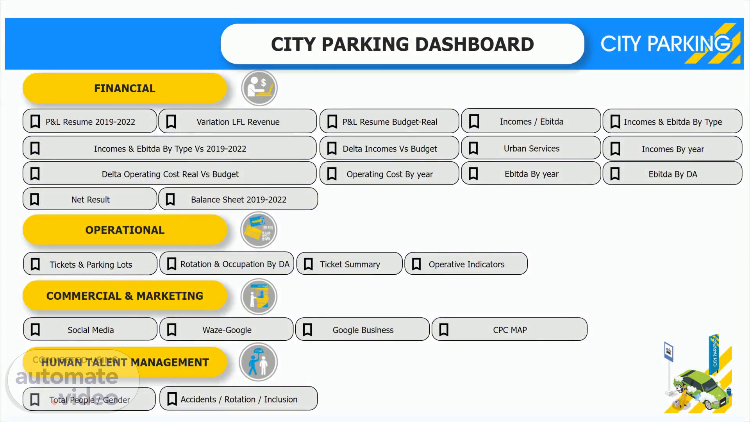Click bookmark icon on Tickets & Parking Lots
Screen dimensions: 750x422
click(x=35, y=264)
